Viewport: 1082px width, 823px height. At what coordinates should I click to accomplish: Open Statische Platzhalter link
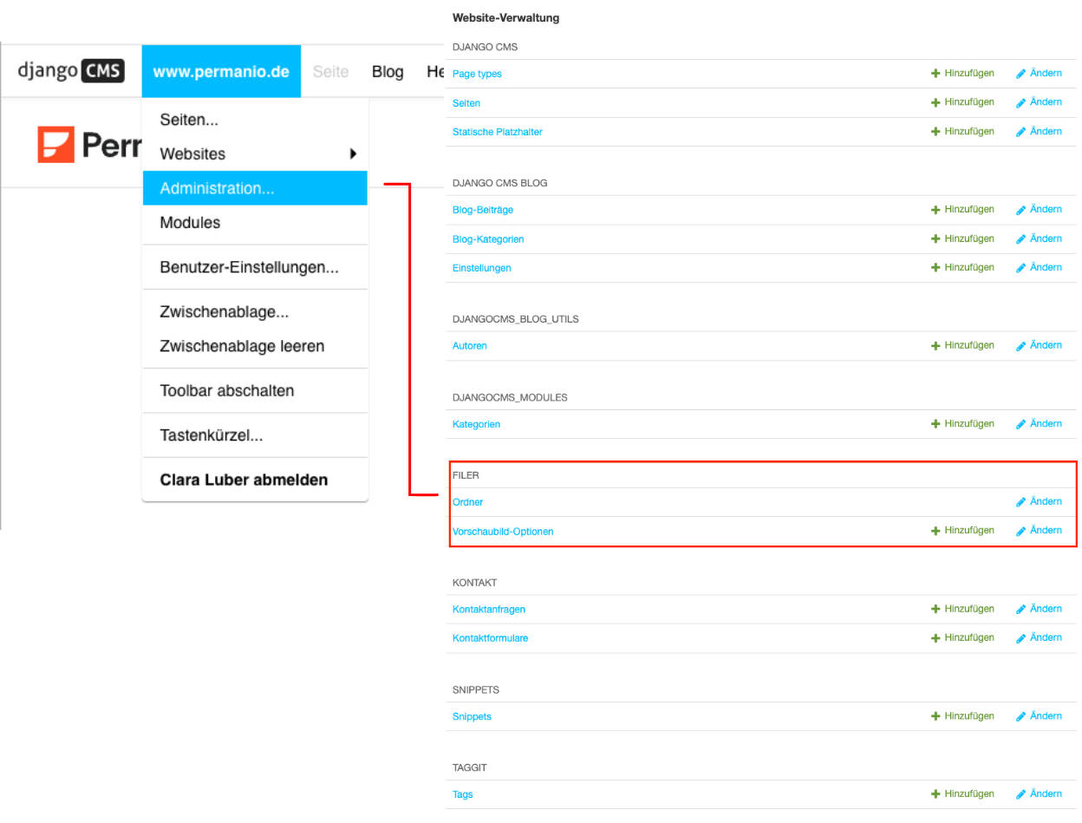coord(497,132)
